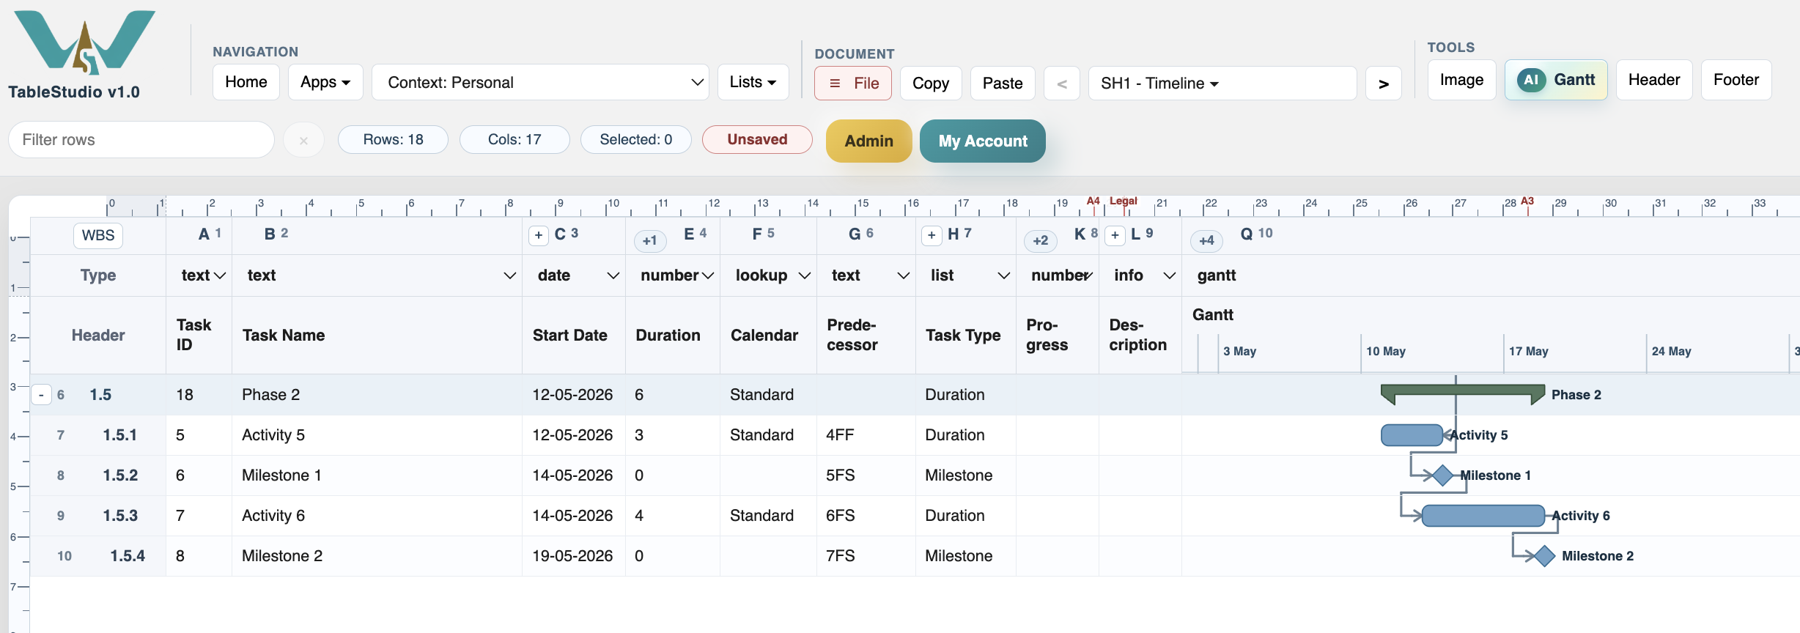Open the Apps dropdown menu
The height and width of the screenshot is (633, 1800).
[x=325, y=82]
